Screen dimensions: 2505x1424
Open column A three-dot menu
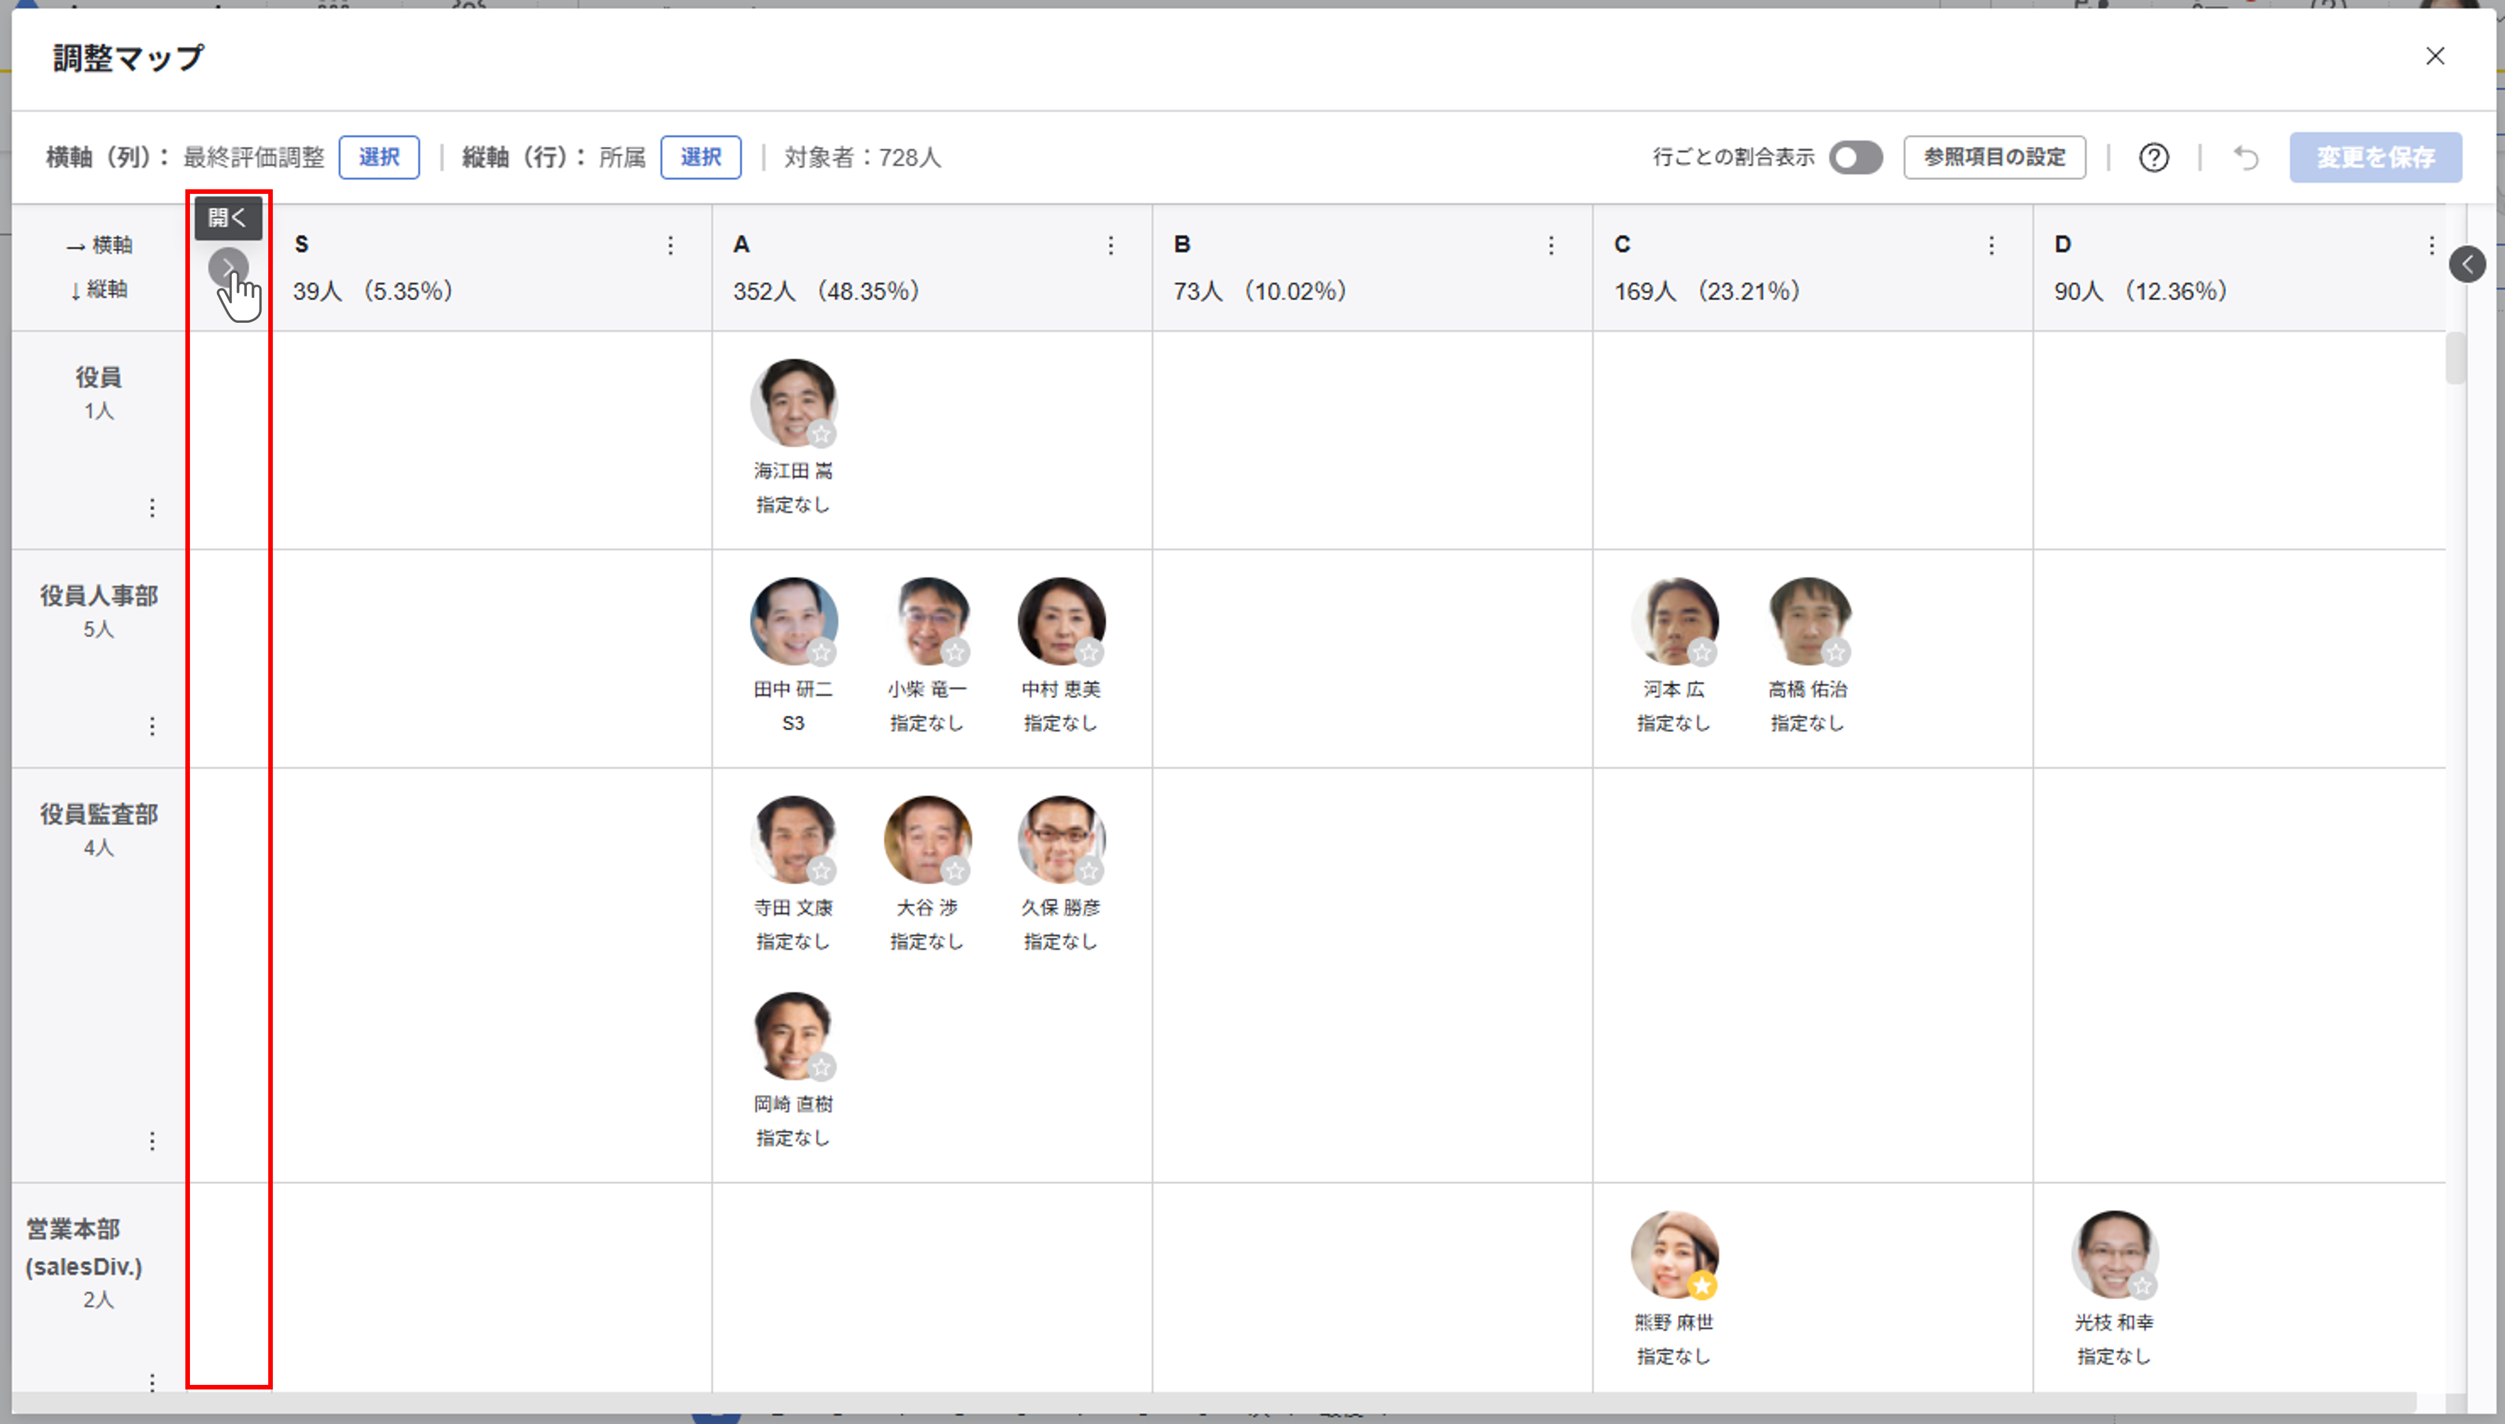click(x=1110, y=246)
